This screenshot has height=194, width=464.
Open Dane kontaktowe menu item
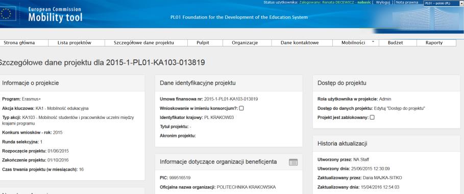pos(300,43)
